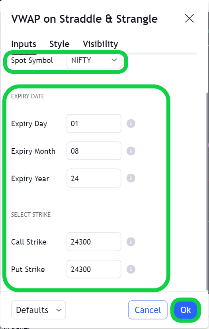Click the info icon beside Expiry Day
The width and height of the screenshot is (209, 329).
tap(131, 123)
